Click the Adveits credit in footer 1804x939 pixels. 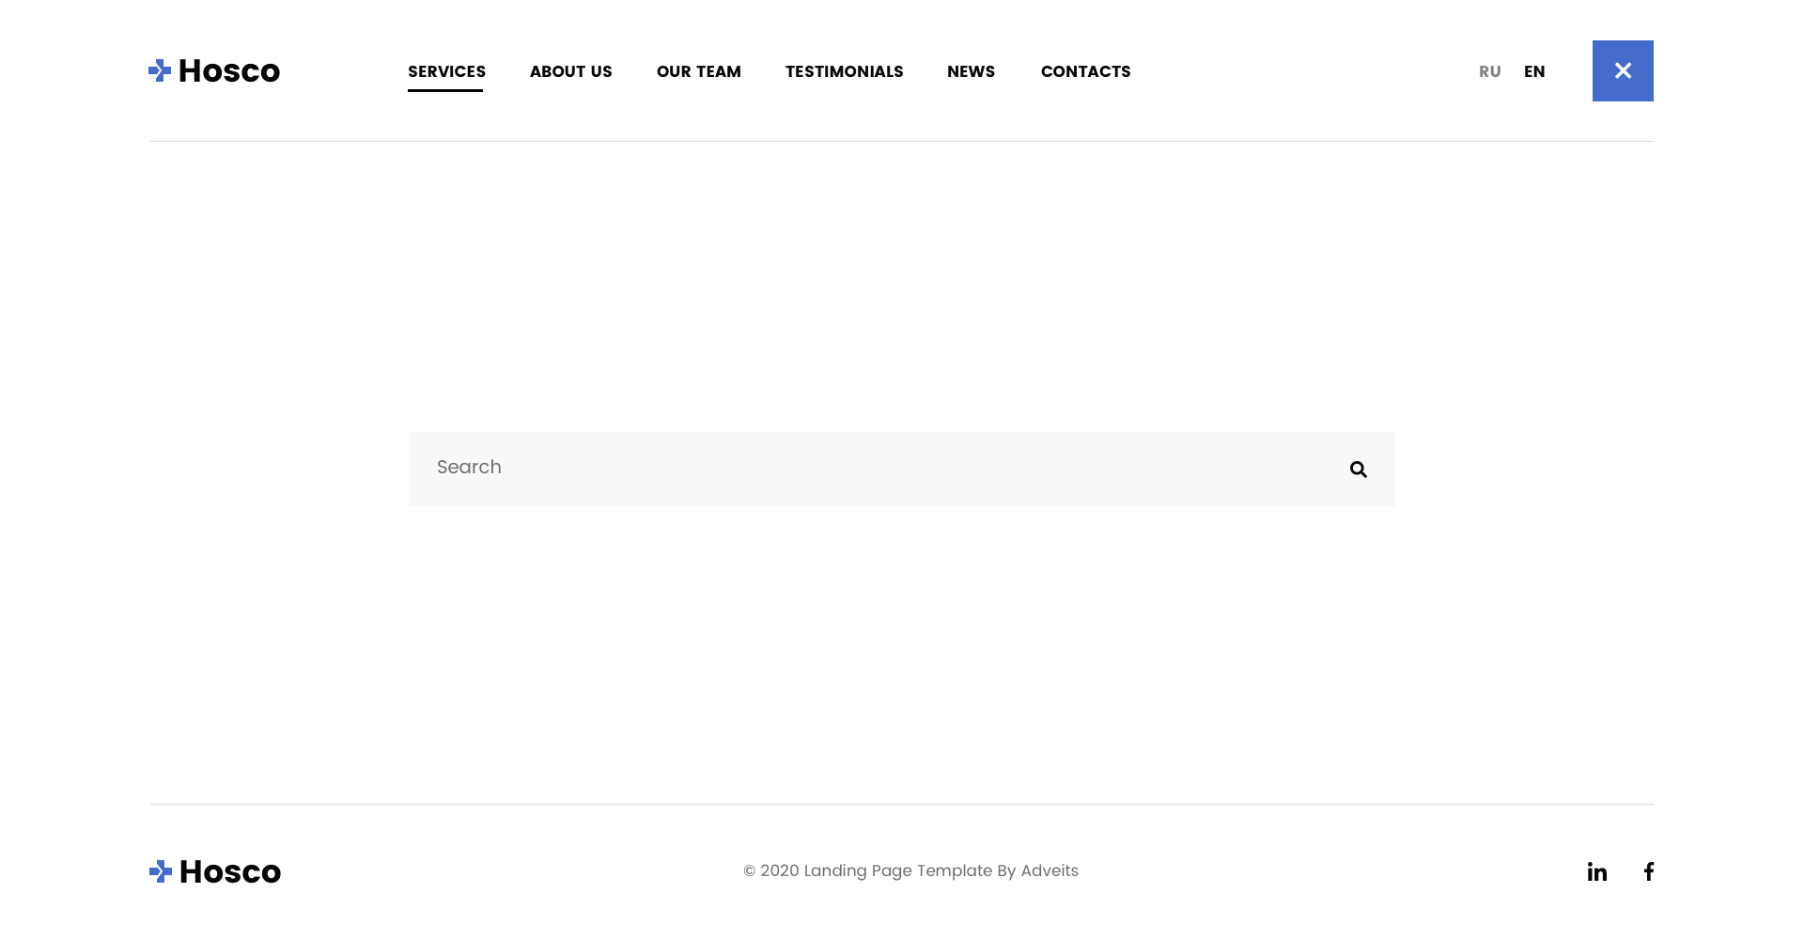click(x=1050, y=870)
